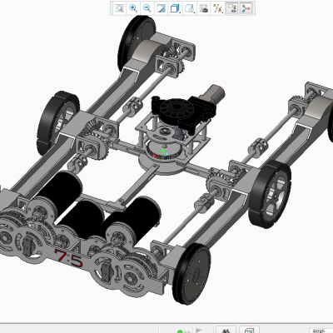
Task: Select the Zoom In tool
Action: pyautogui.click(x=133, y=8)
